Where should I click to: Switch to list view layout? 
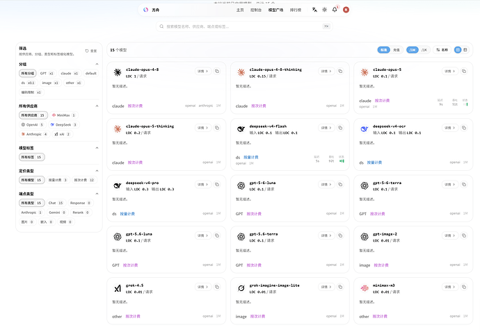point(465,50)
